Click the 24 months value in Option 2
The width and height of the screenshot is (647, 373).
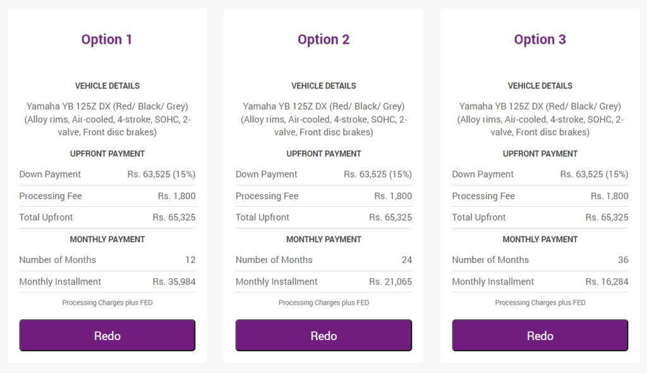[x=407, y=260]
